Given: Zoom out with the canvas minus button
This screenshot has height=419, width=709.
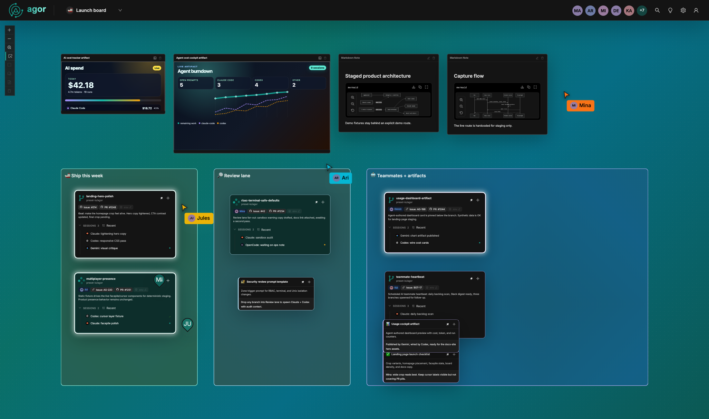Looking at the screenshot, I should pos(9,39).
